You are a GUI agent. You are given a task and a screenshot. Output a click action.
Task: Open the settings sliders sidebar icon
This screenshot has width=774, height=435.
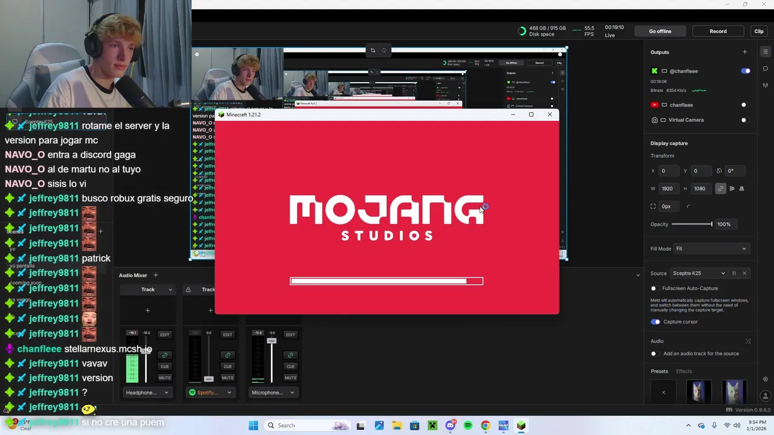(766, 52)
